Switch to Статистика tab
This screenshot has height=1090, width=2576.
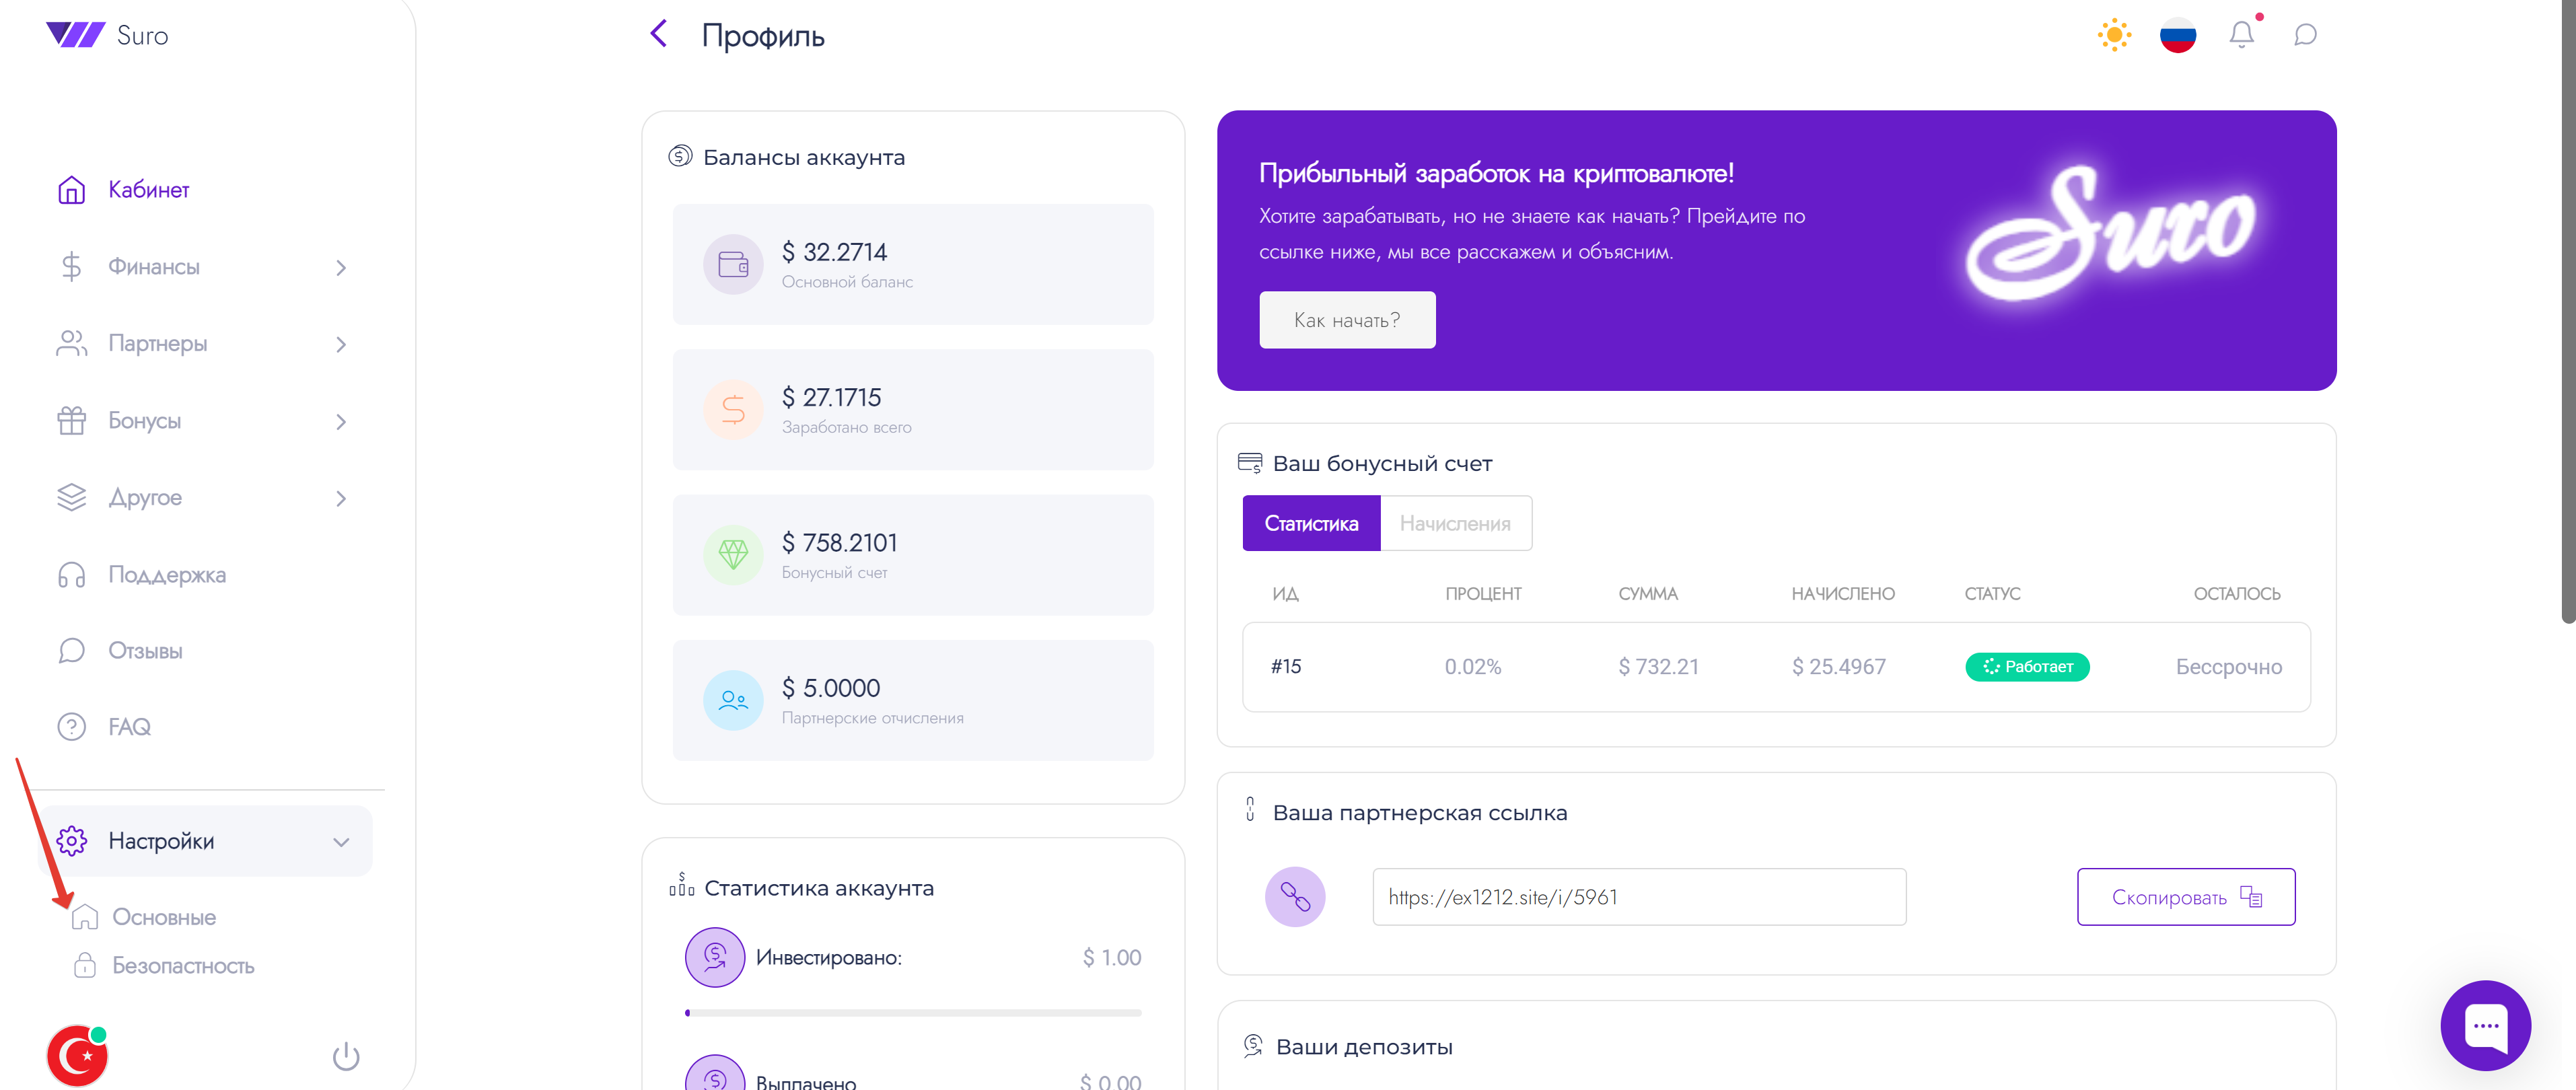[x=1311, y=523]
